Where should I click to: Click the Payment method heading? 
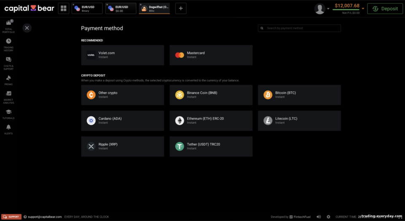point(102,28)
